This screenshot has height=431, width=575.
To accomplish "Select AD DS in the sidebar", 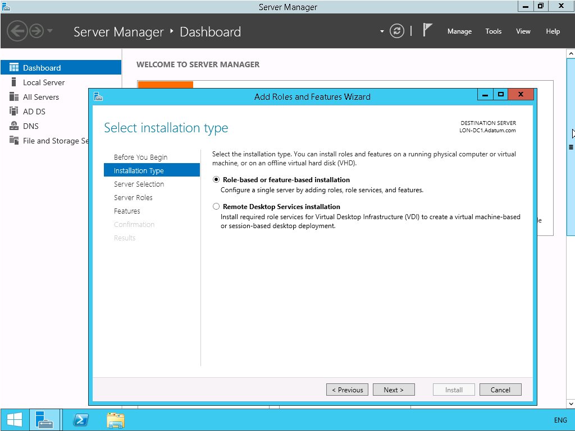I will 34,111.
